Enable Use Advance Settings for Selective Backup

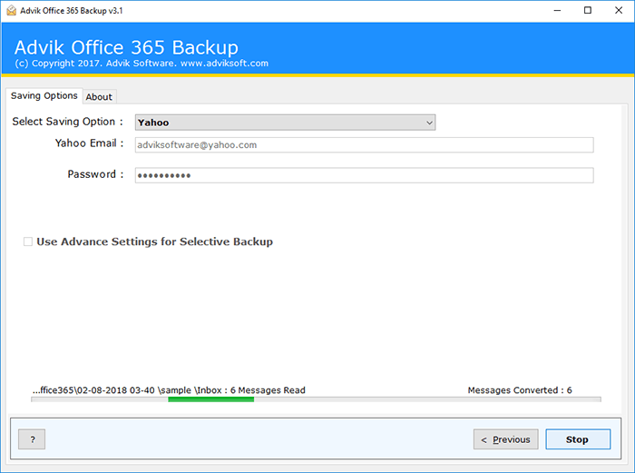[28, 241]
